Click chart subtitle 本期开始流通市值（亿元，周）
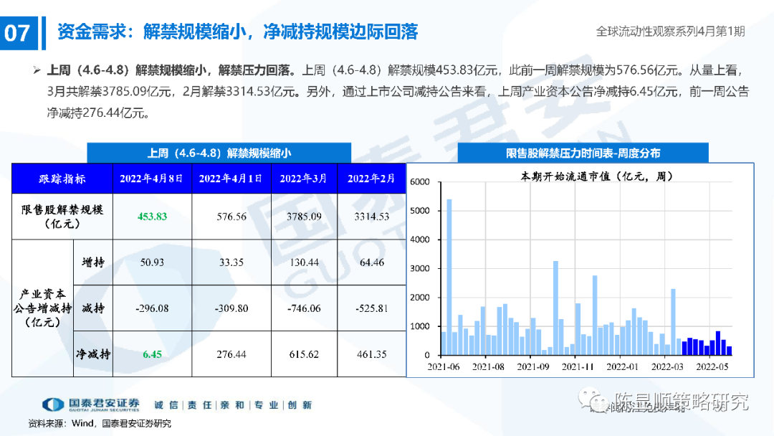The image size is (774, 436). click(x=596, y=176)
